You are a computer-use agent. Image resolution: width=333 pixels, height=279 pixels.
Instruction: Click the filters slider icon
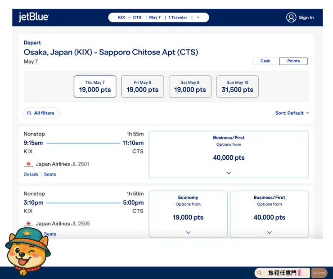29,113
